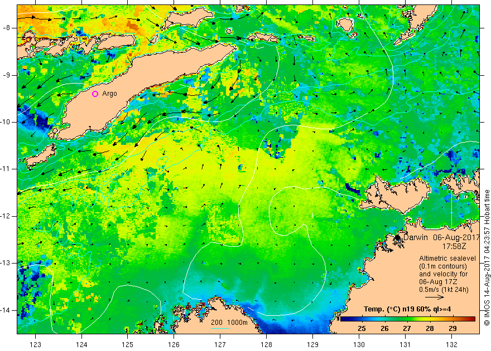Image resolution: width=491 pixels, height=351 pixels.
Task: Click latitude axis label '-10'
Action: (x=6, y=122)
